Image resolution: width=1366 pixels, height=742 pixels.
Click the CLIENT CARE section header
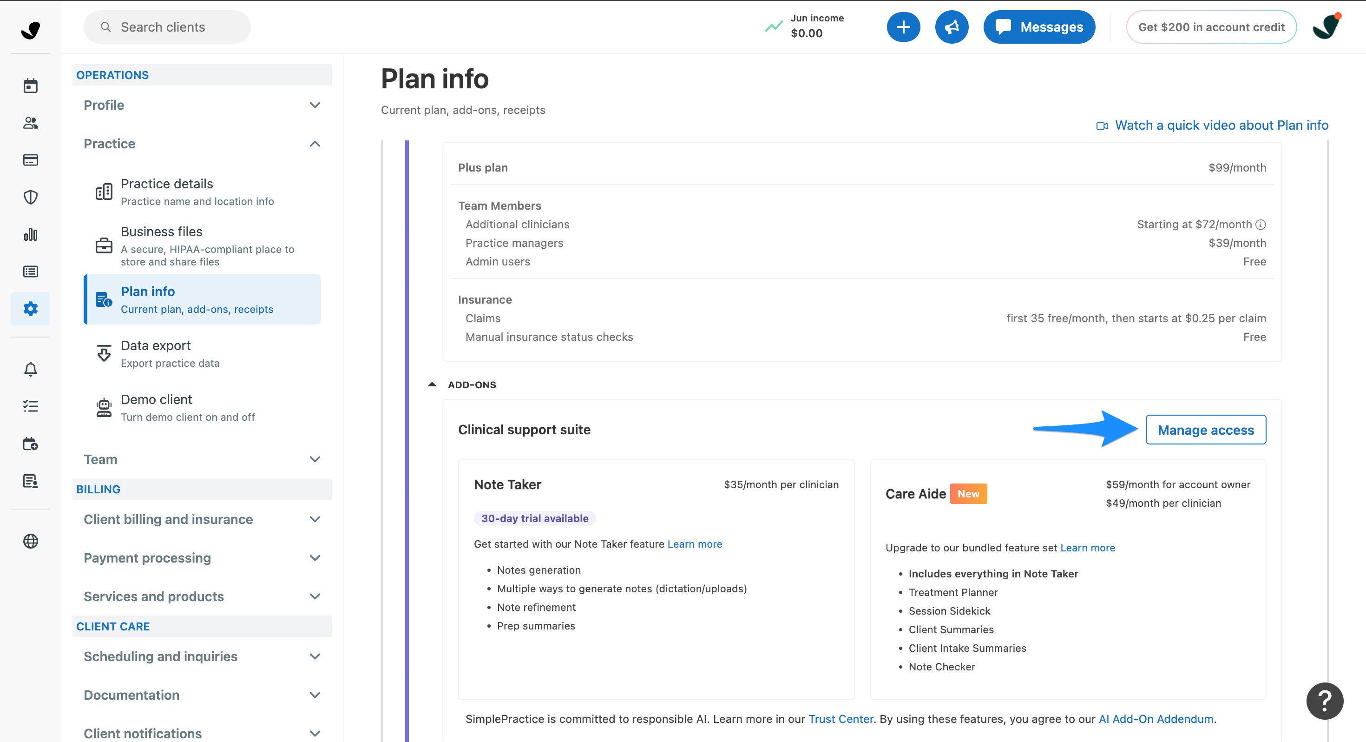point(202,626)
